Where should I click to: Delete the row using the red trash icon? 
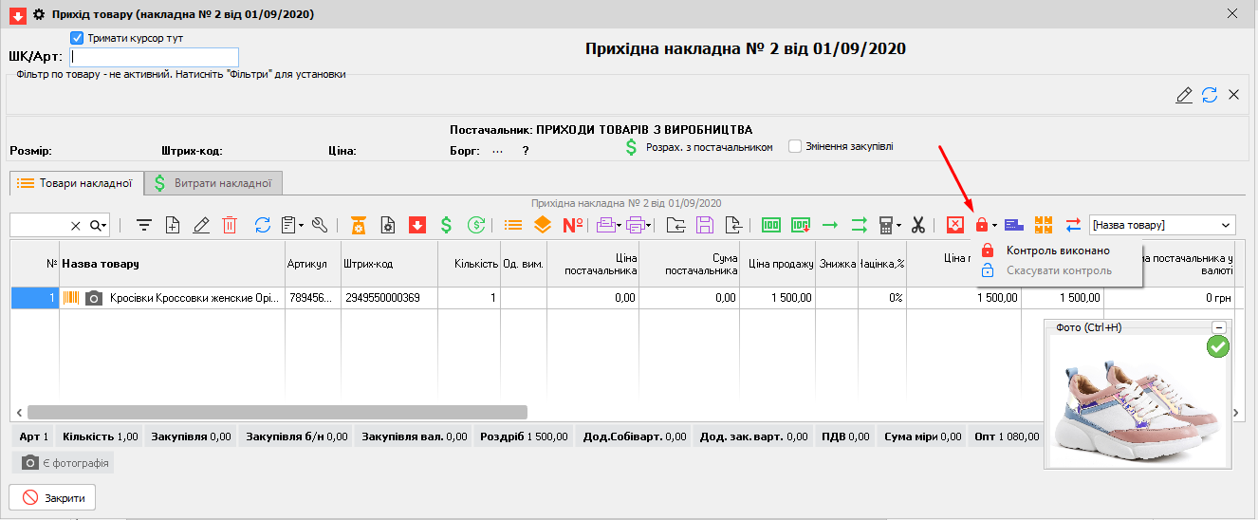[x=230, y=225]
